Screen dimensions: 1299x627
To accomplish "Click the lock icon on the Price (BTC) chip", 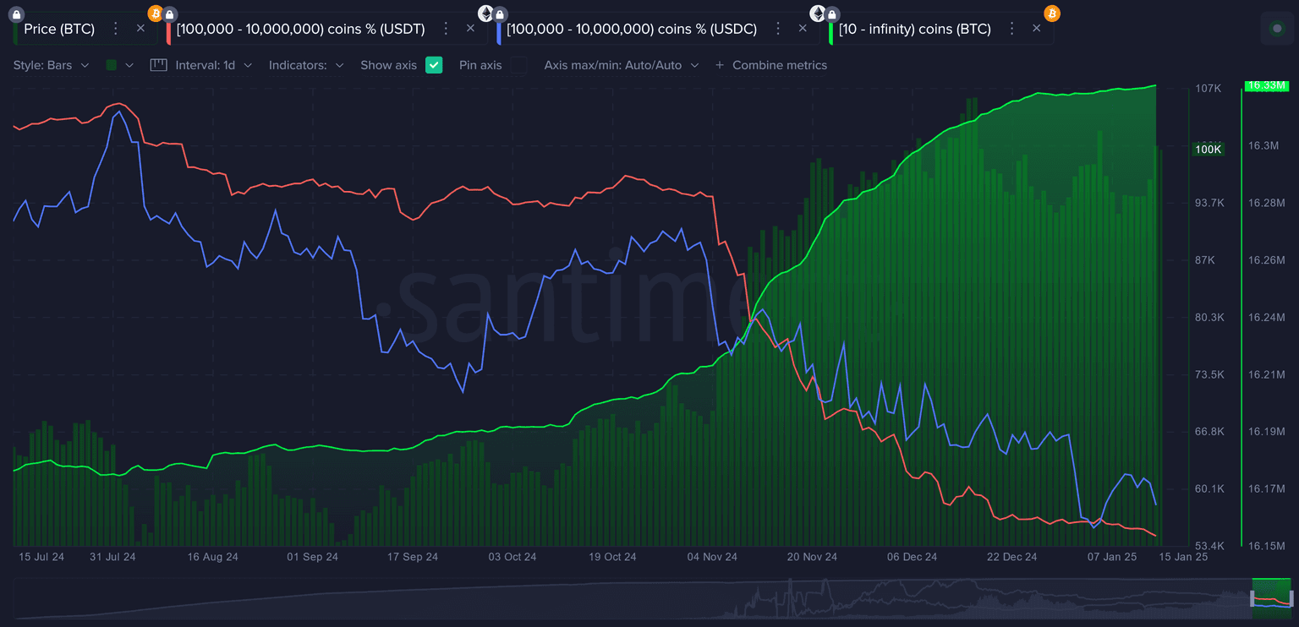I will (16, 14).
